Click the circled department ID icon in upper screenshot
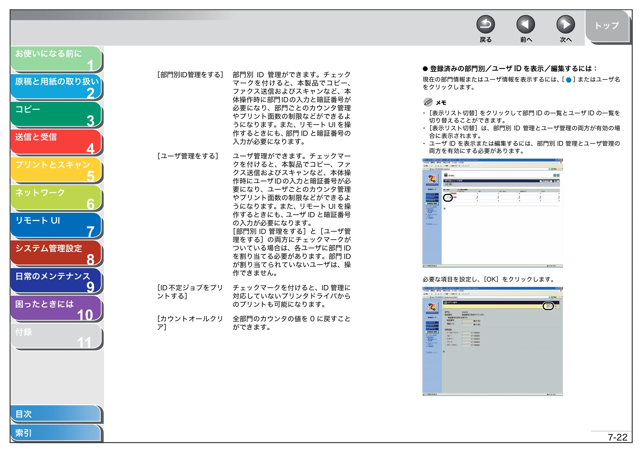642x453 pixels. 448,198
